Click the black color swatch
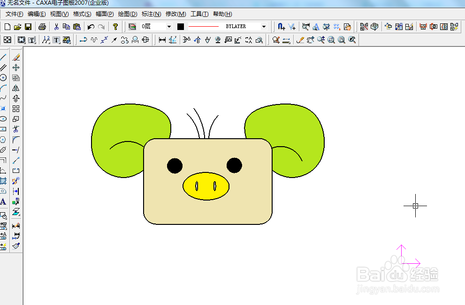This screenshot has width=465, height=305. point(181,27)
